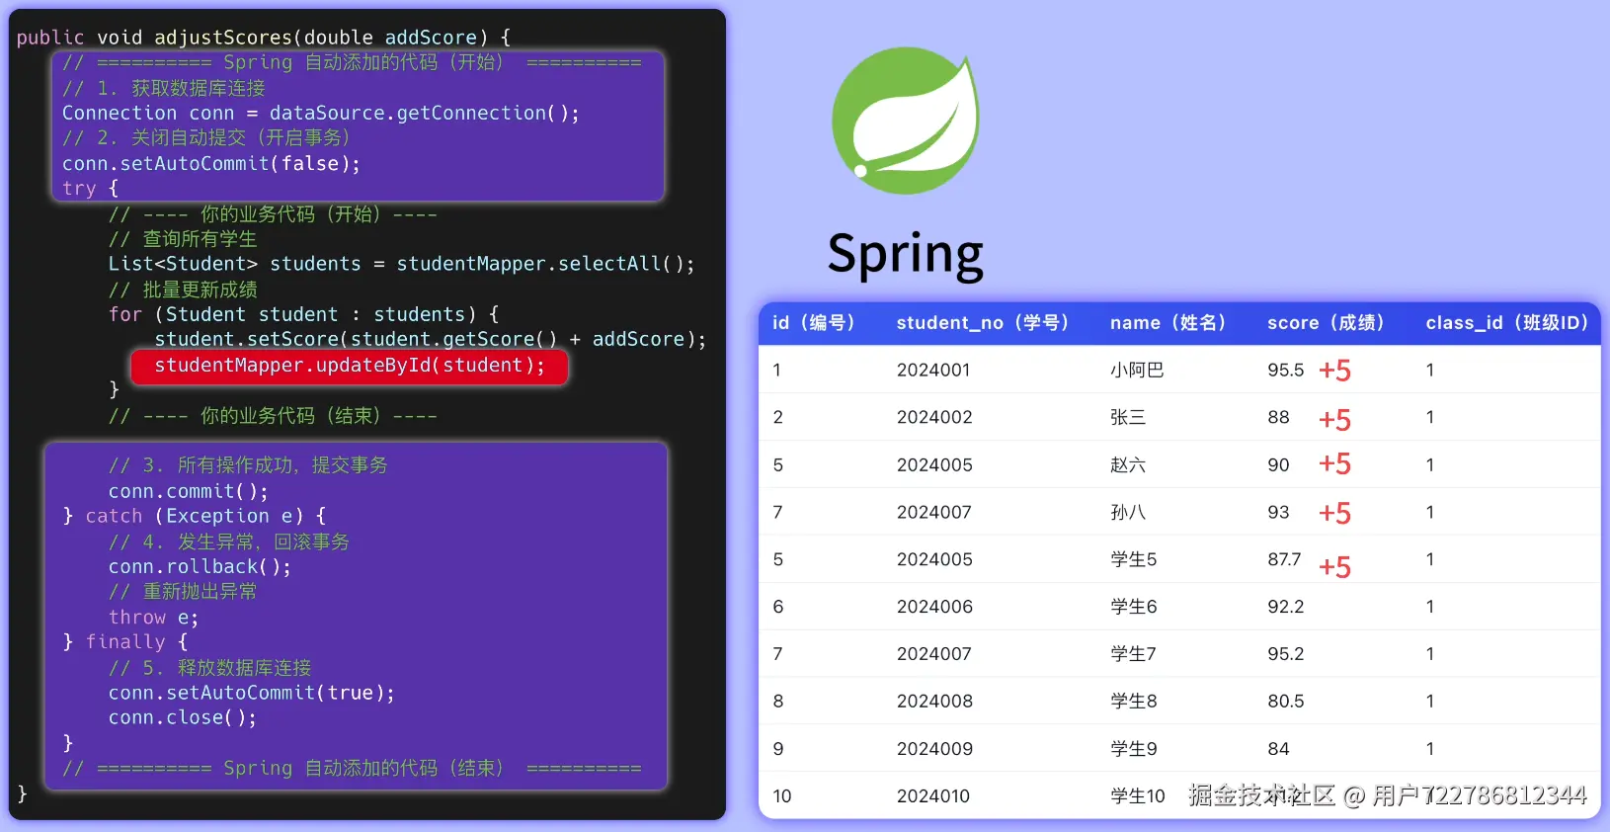
Task: Click the score 93 in 孙八's row
Action: (1278, 512)
